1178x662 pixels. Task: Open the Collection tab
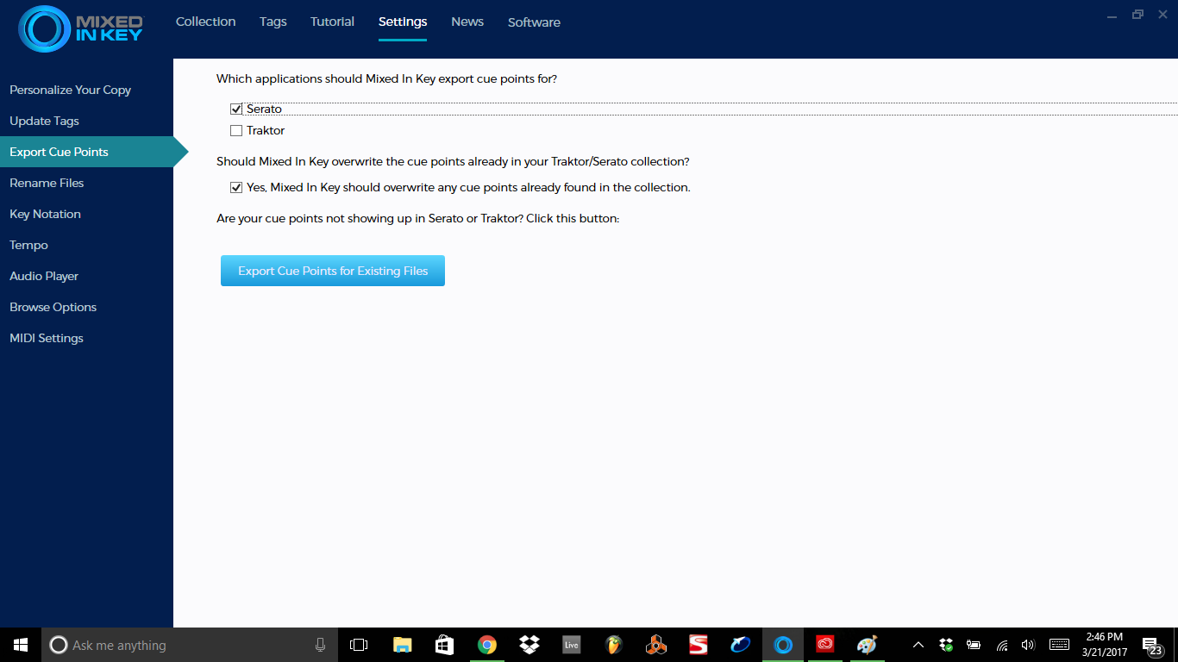click(205, 22)
